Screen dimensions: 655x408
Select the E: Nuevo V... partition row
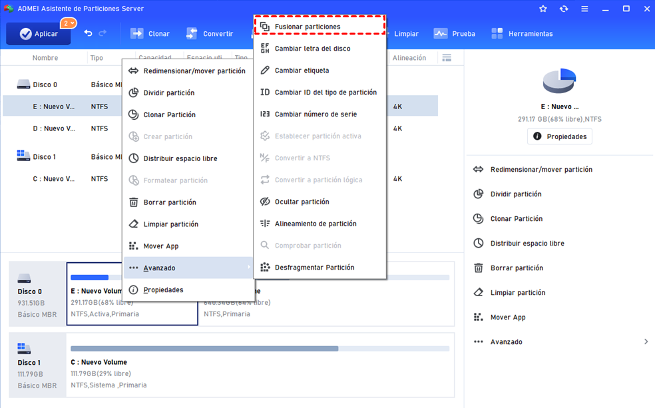(x=63, y=106)
